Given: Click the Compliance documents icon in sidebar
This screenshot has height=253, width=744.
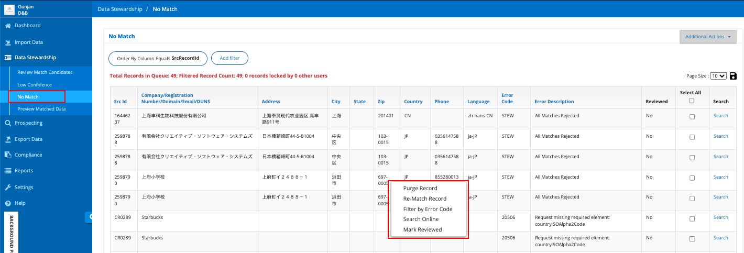Looking at the screenshot, I should click(x=8, y=155).
